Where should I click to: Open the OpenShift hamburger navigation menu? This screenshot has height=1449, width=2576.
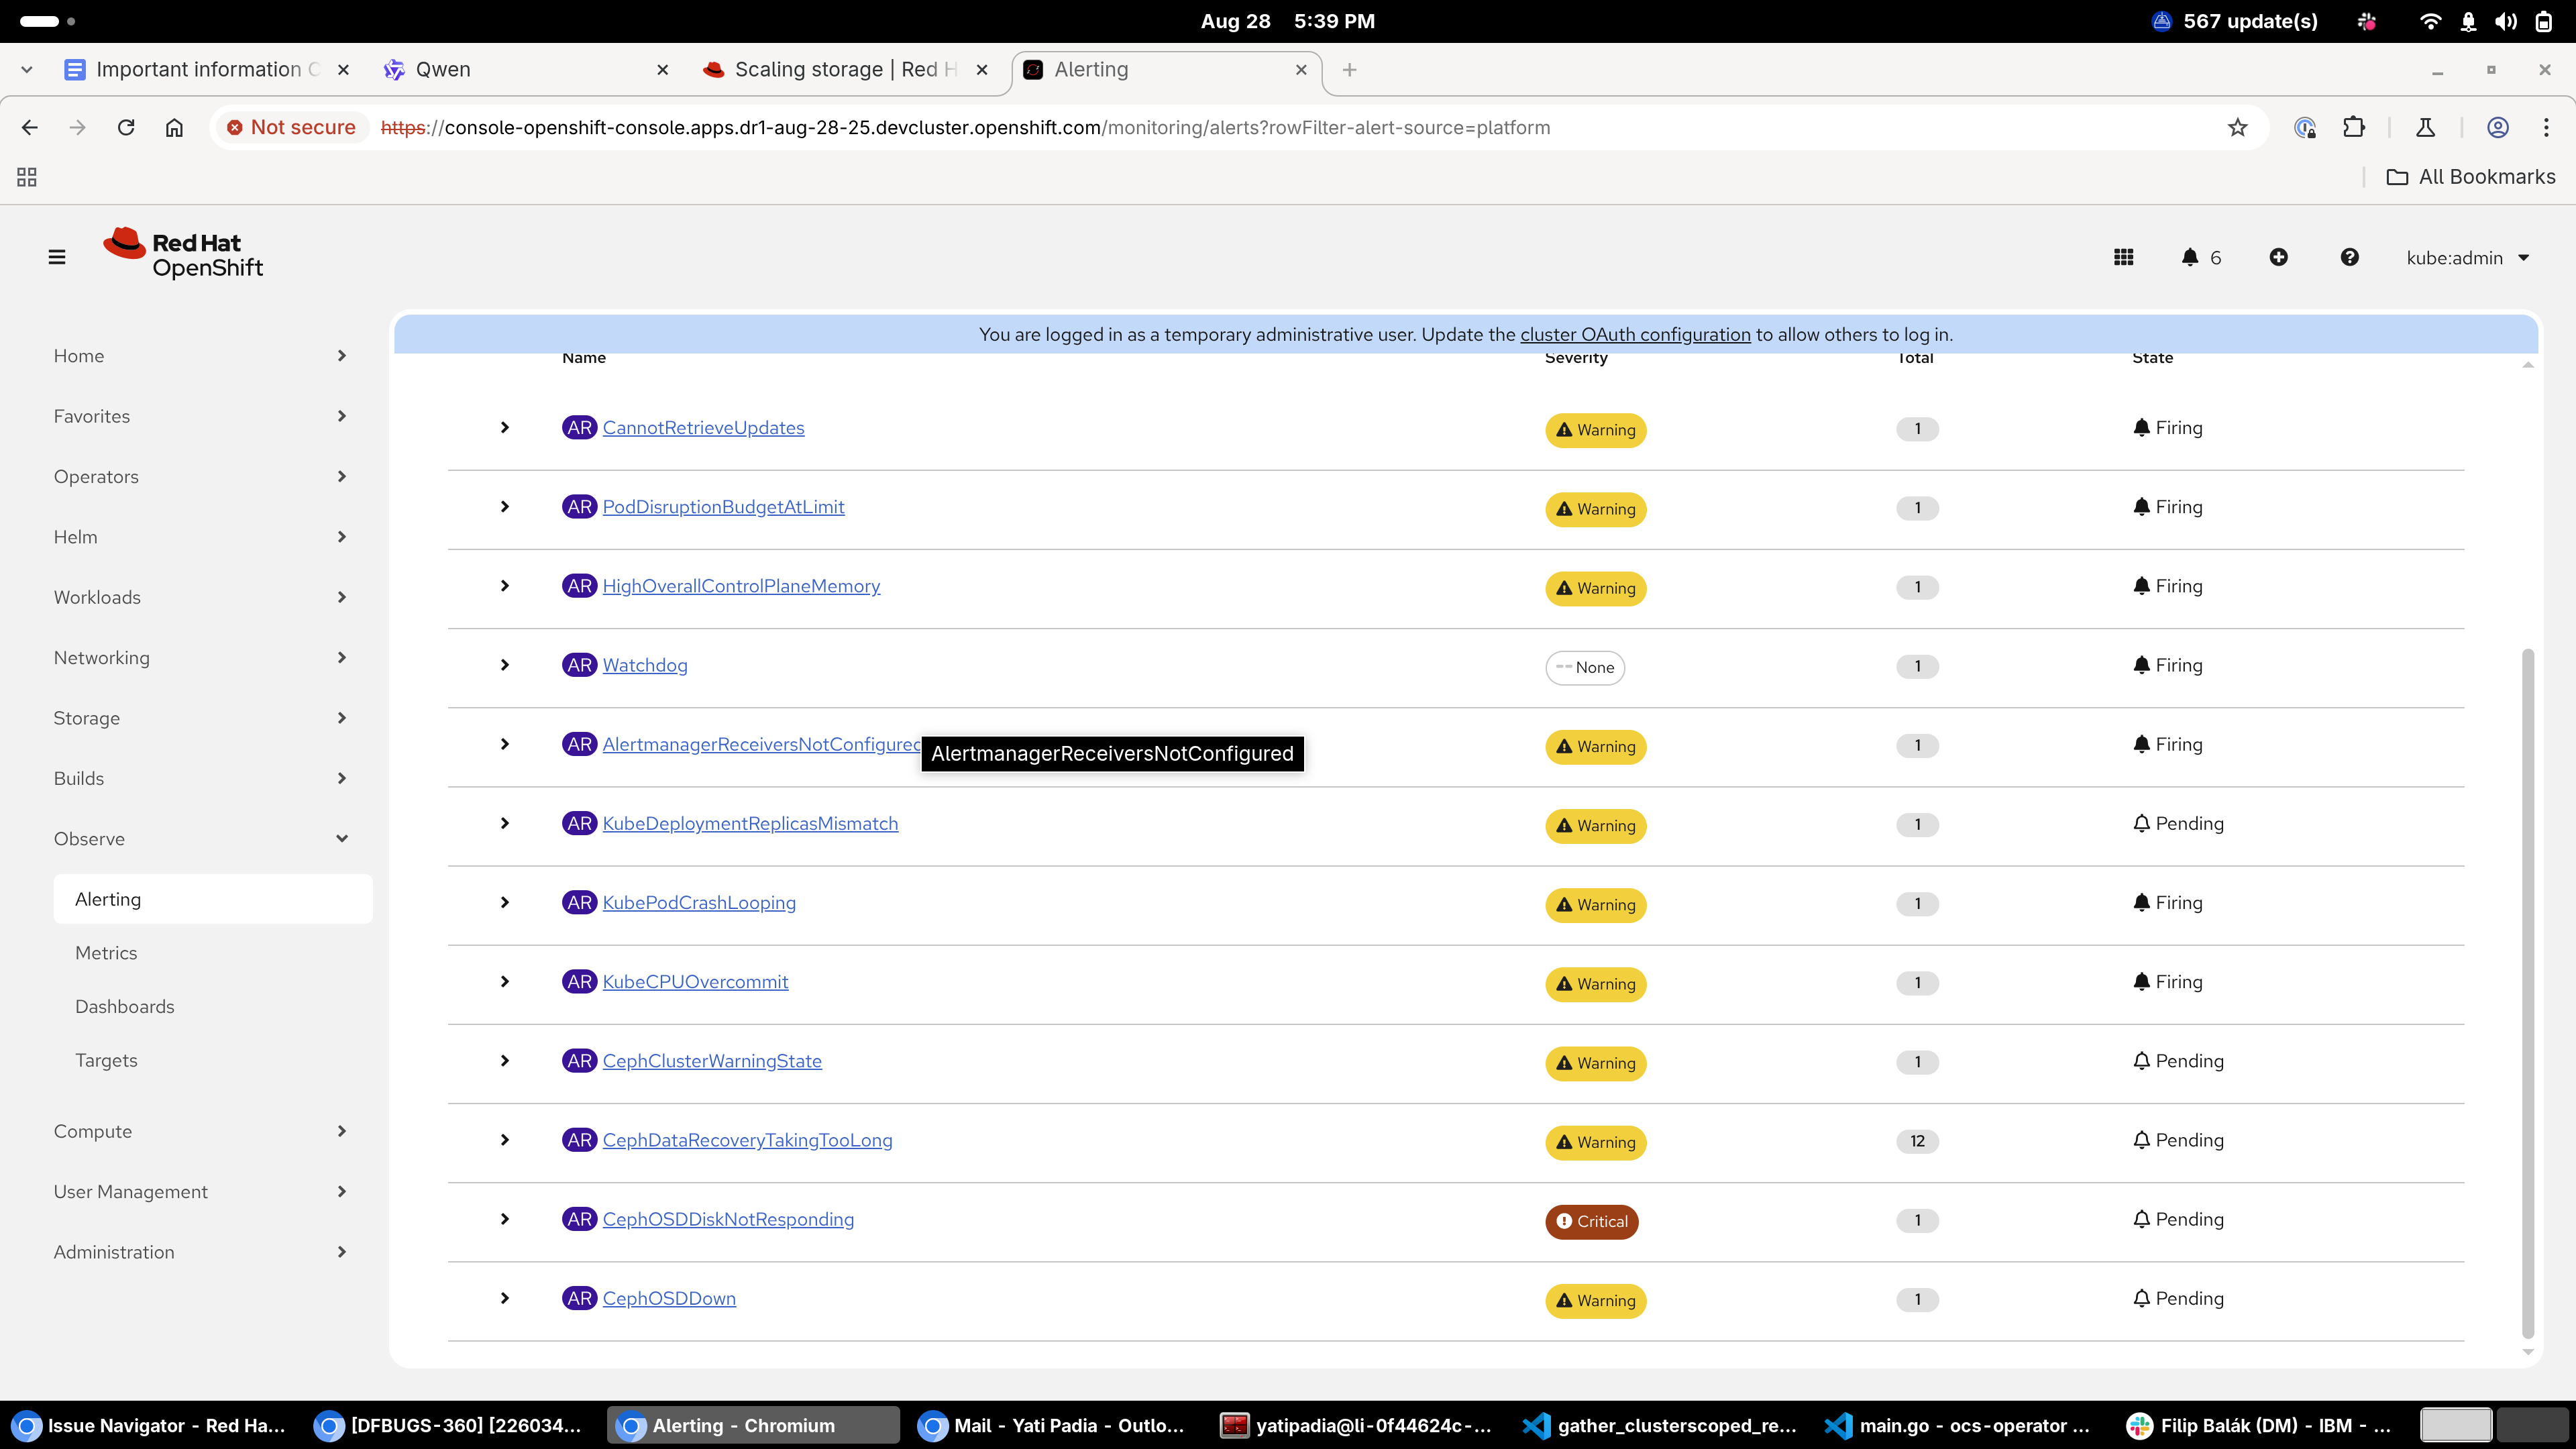pyautogui.click(x=57, y=257)
